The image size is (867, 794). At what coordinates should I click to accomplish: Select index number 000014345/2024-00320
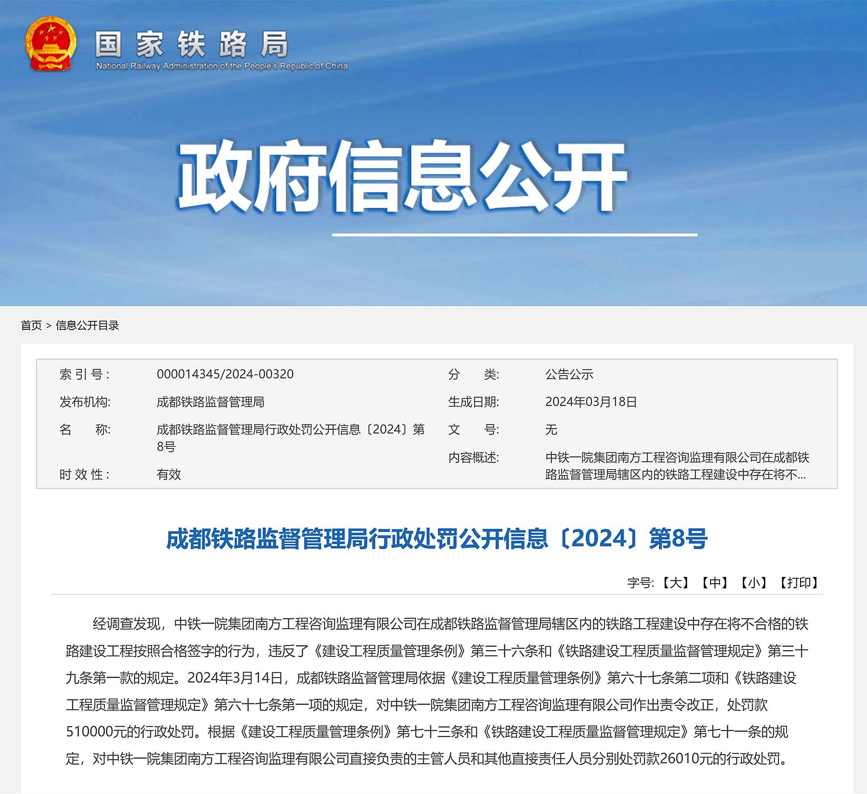click(225, 374)
